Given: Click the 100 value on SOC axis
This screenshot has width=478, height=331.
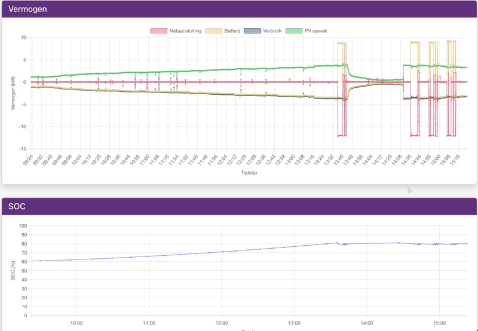Looking at the screenshot, I should point(23,226).
